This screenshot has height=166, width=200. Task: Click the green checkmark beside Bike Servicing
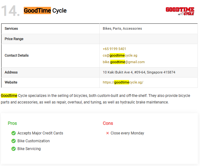click(x=13, y=149)
